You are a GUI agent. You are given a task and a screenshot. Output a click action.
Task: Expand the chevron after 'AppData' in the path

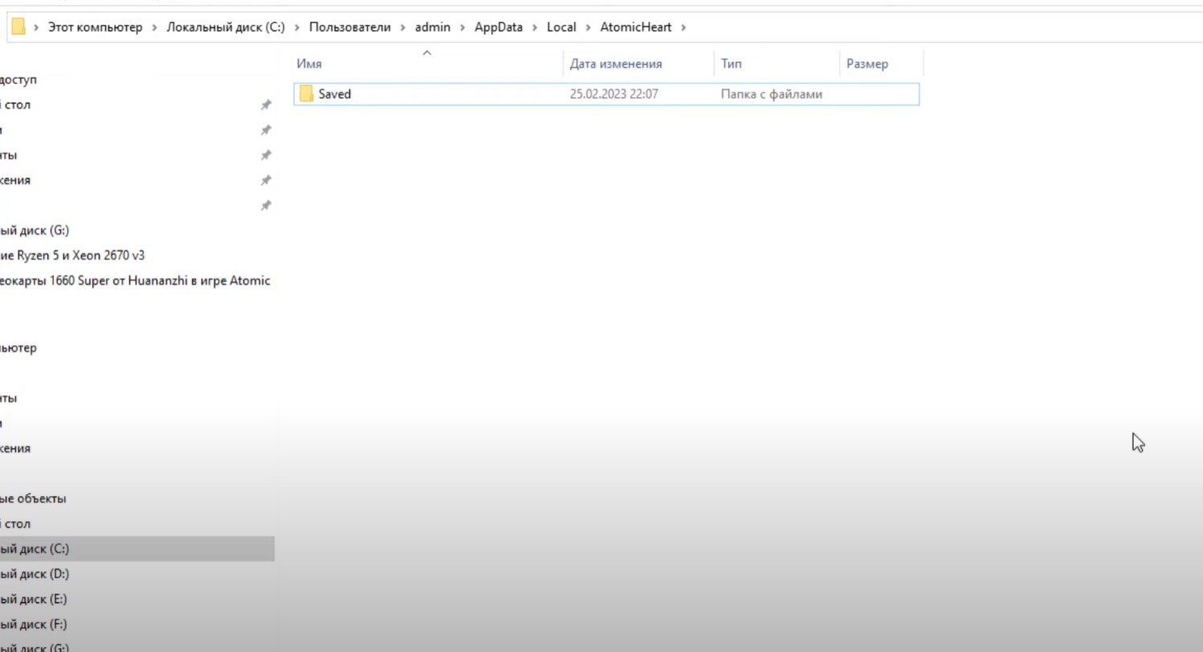(534, 27)
